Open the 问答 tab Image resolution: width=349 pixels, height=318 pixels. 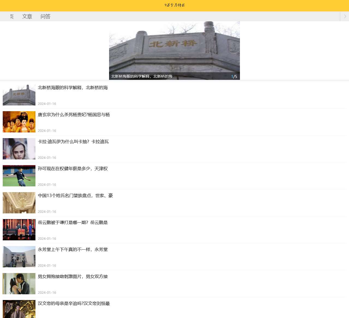point(46,16)
